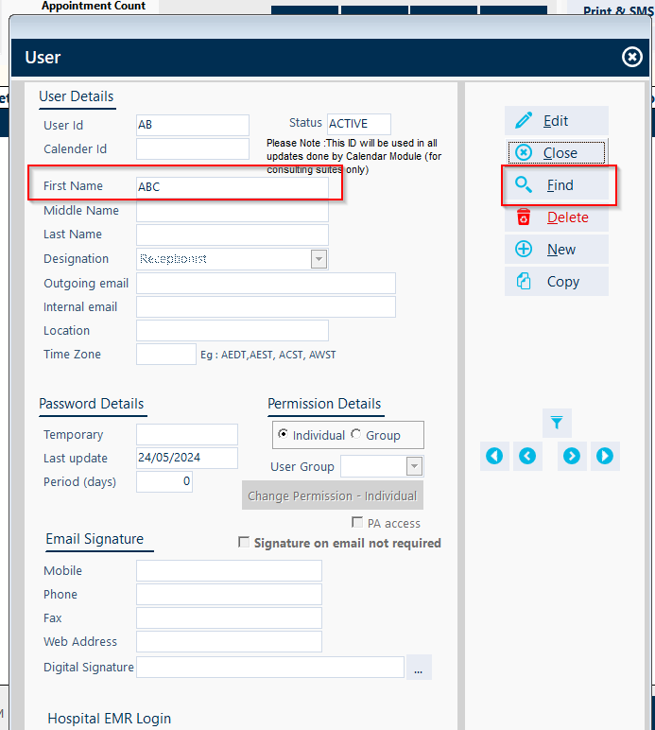Close the User dialog window

(632, 58)
